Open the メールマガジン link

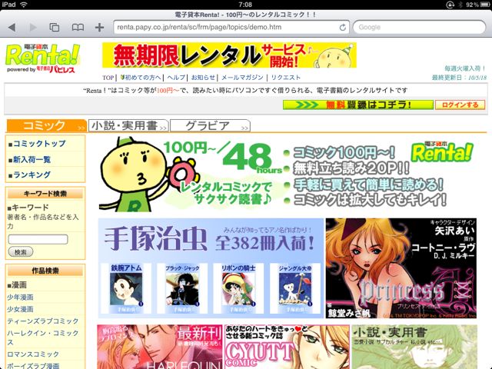click(242, 78)
